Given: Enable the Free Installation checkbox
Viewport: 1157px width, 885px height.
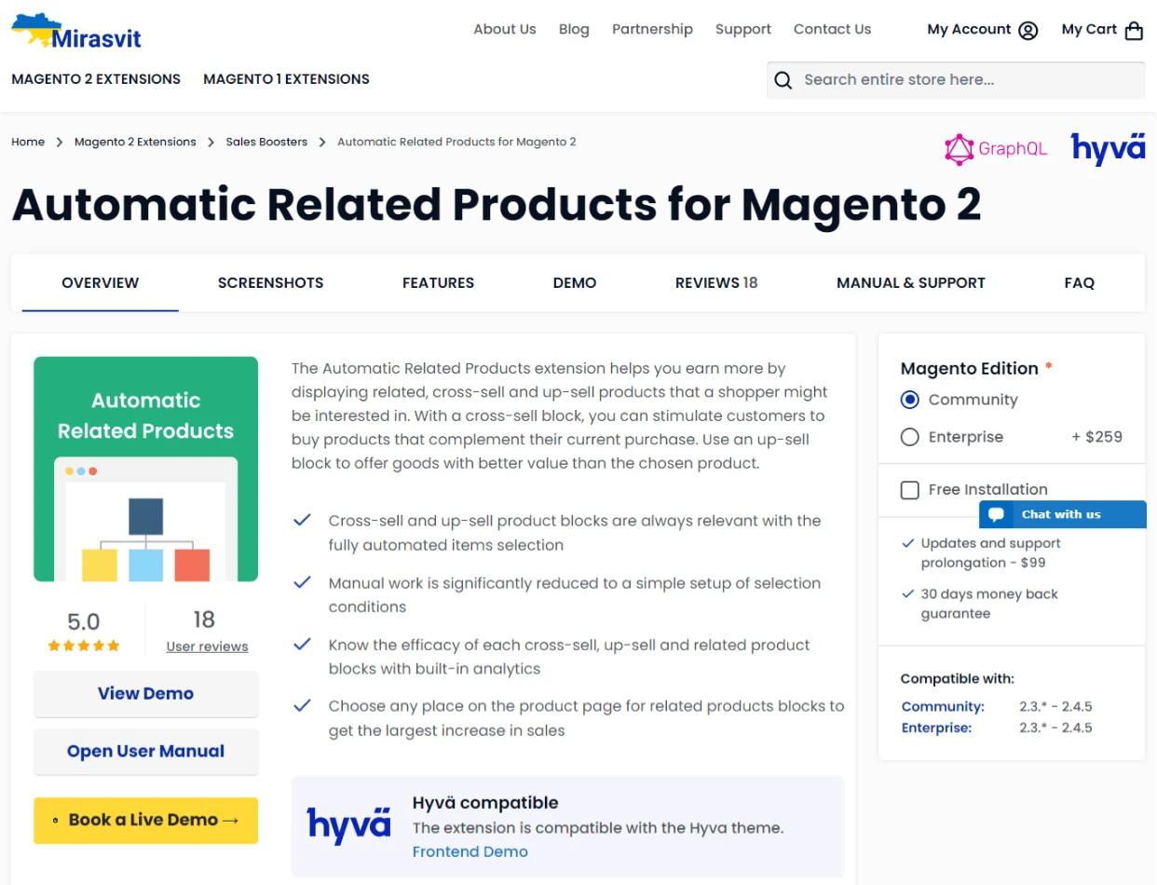Looking at the screenshot, I should [x=910, y=490].
